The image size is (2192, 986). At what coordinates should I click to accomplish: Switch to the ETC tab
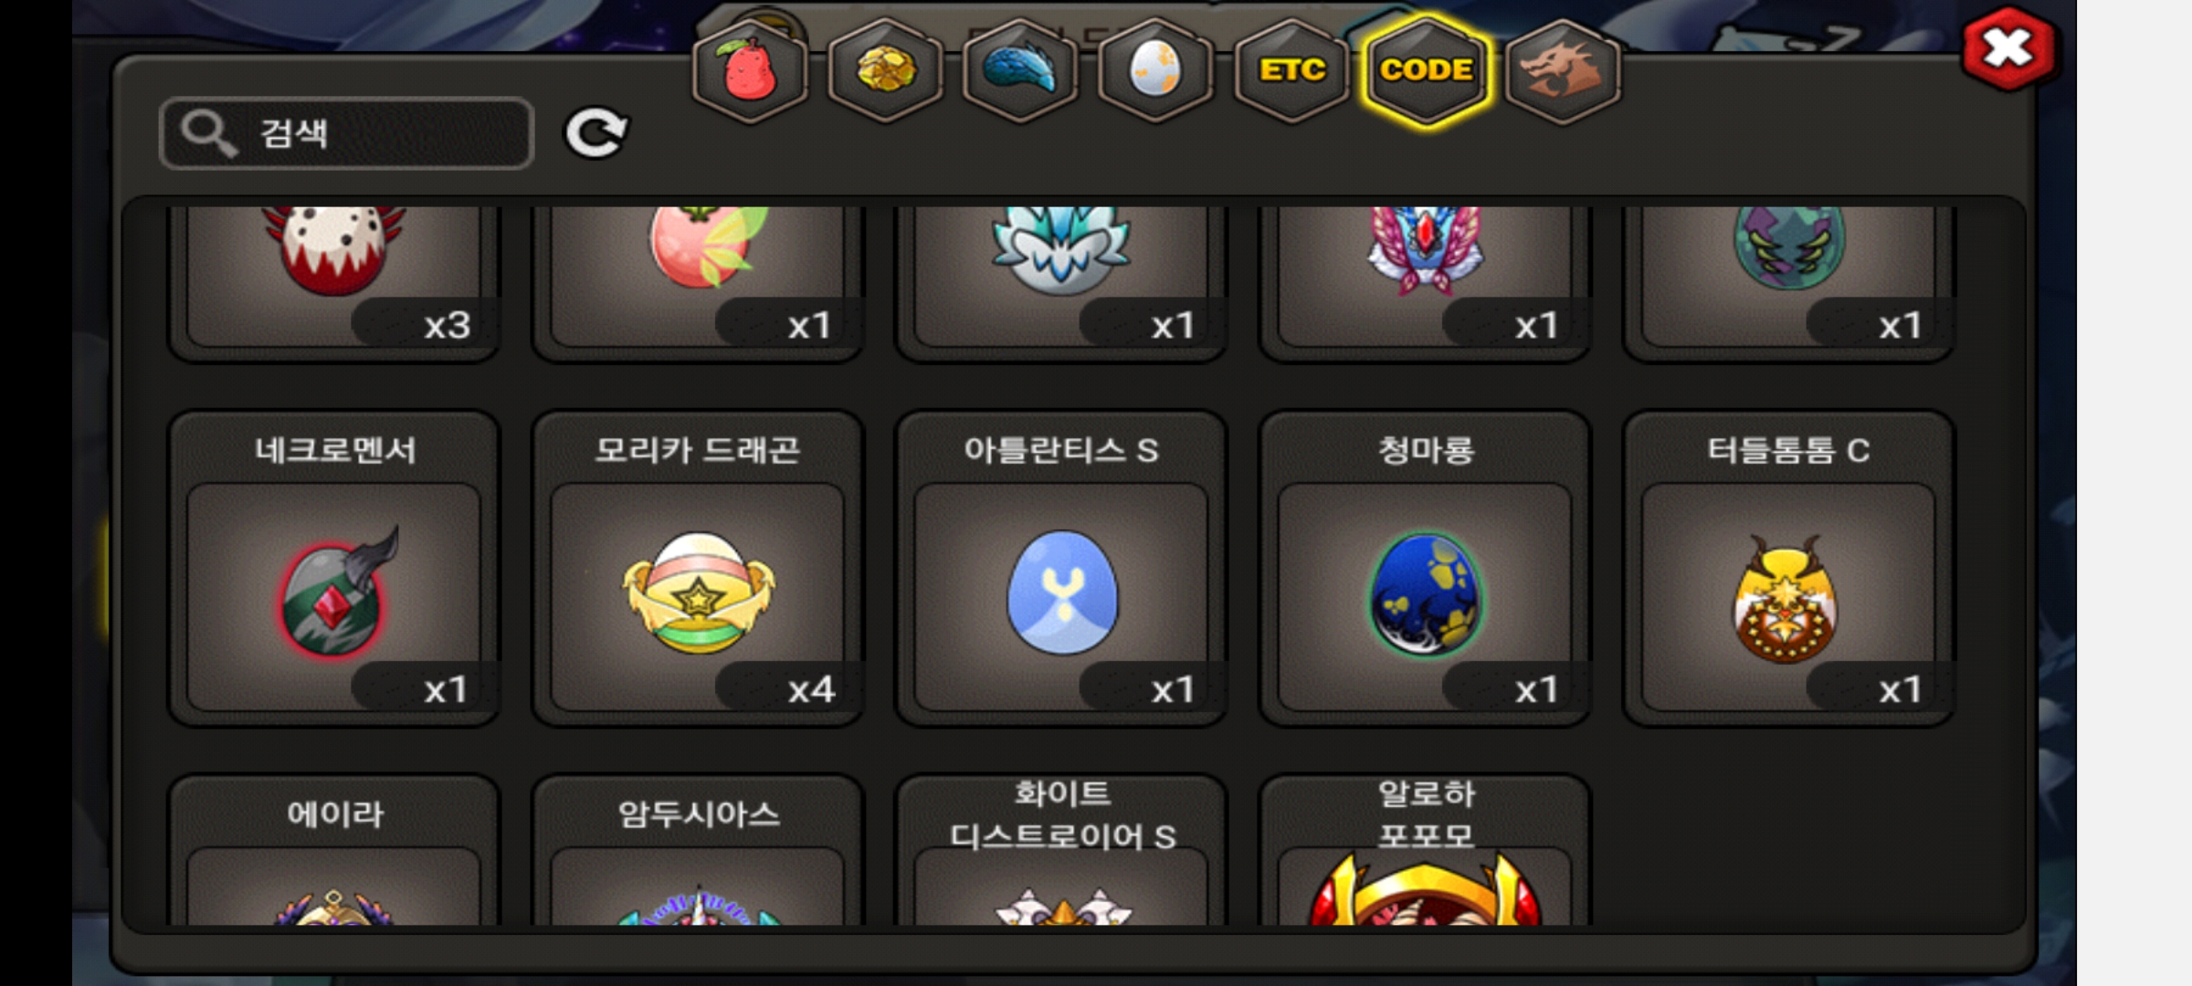(x=1291, y=70)
